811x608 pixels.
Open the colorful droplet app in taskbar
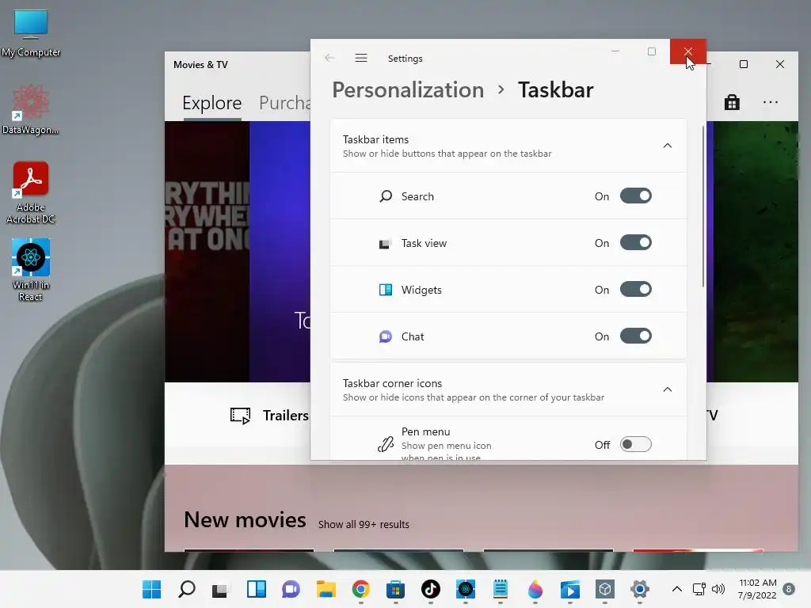point(535,589)
